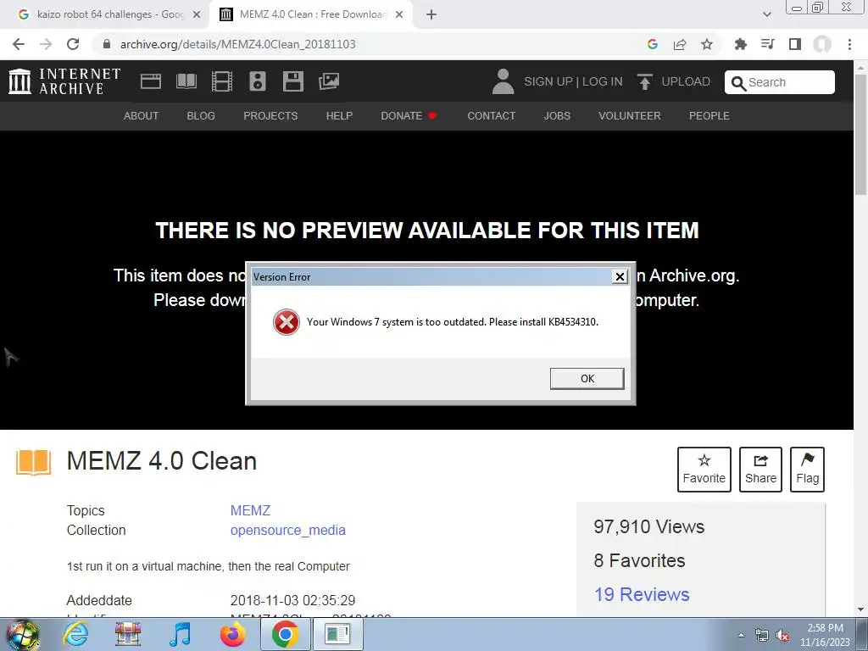Open WinRAR archive icon in taskbar
This screenshot has width=868, height=651.
(x=128, y=634)
